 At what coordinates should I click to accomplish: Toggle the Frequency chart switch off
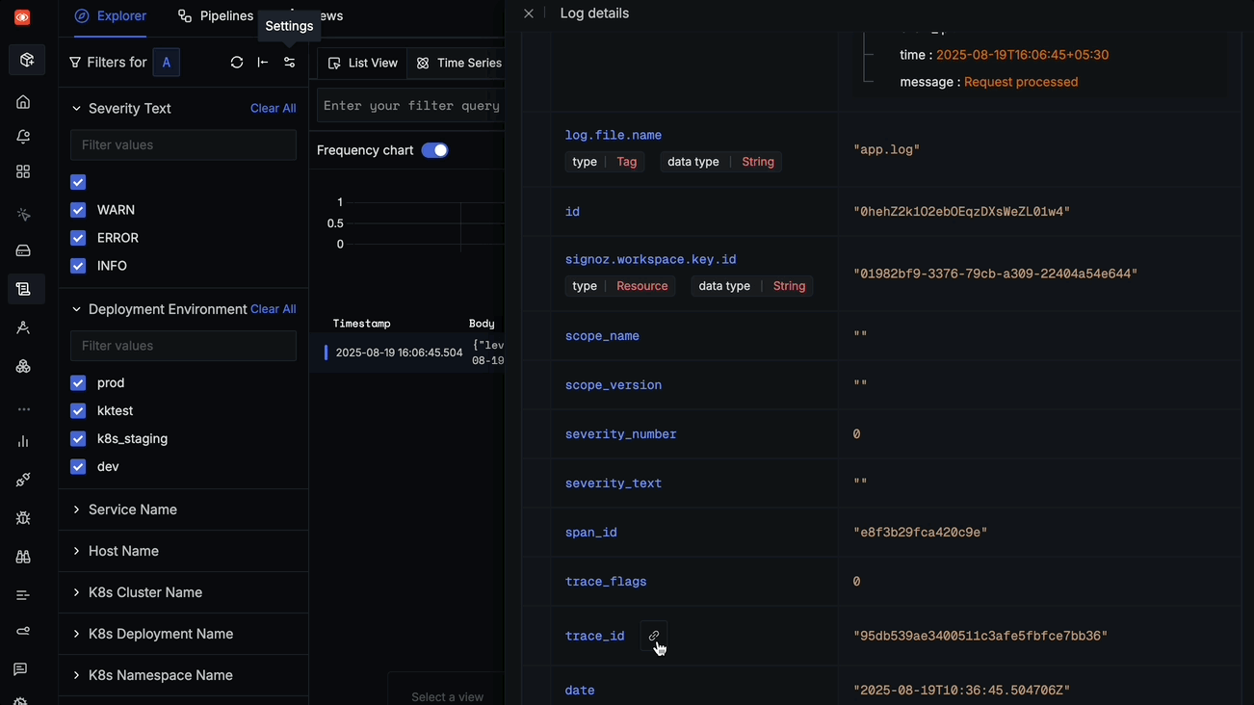[x=435, y=150]
